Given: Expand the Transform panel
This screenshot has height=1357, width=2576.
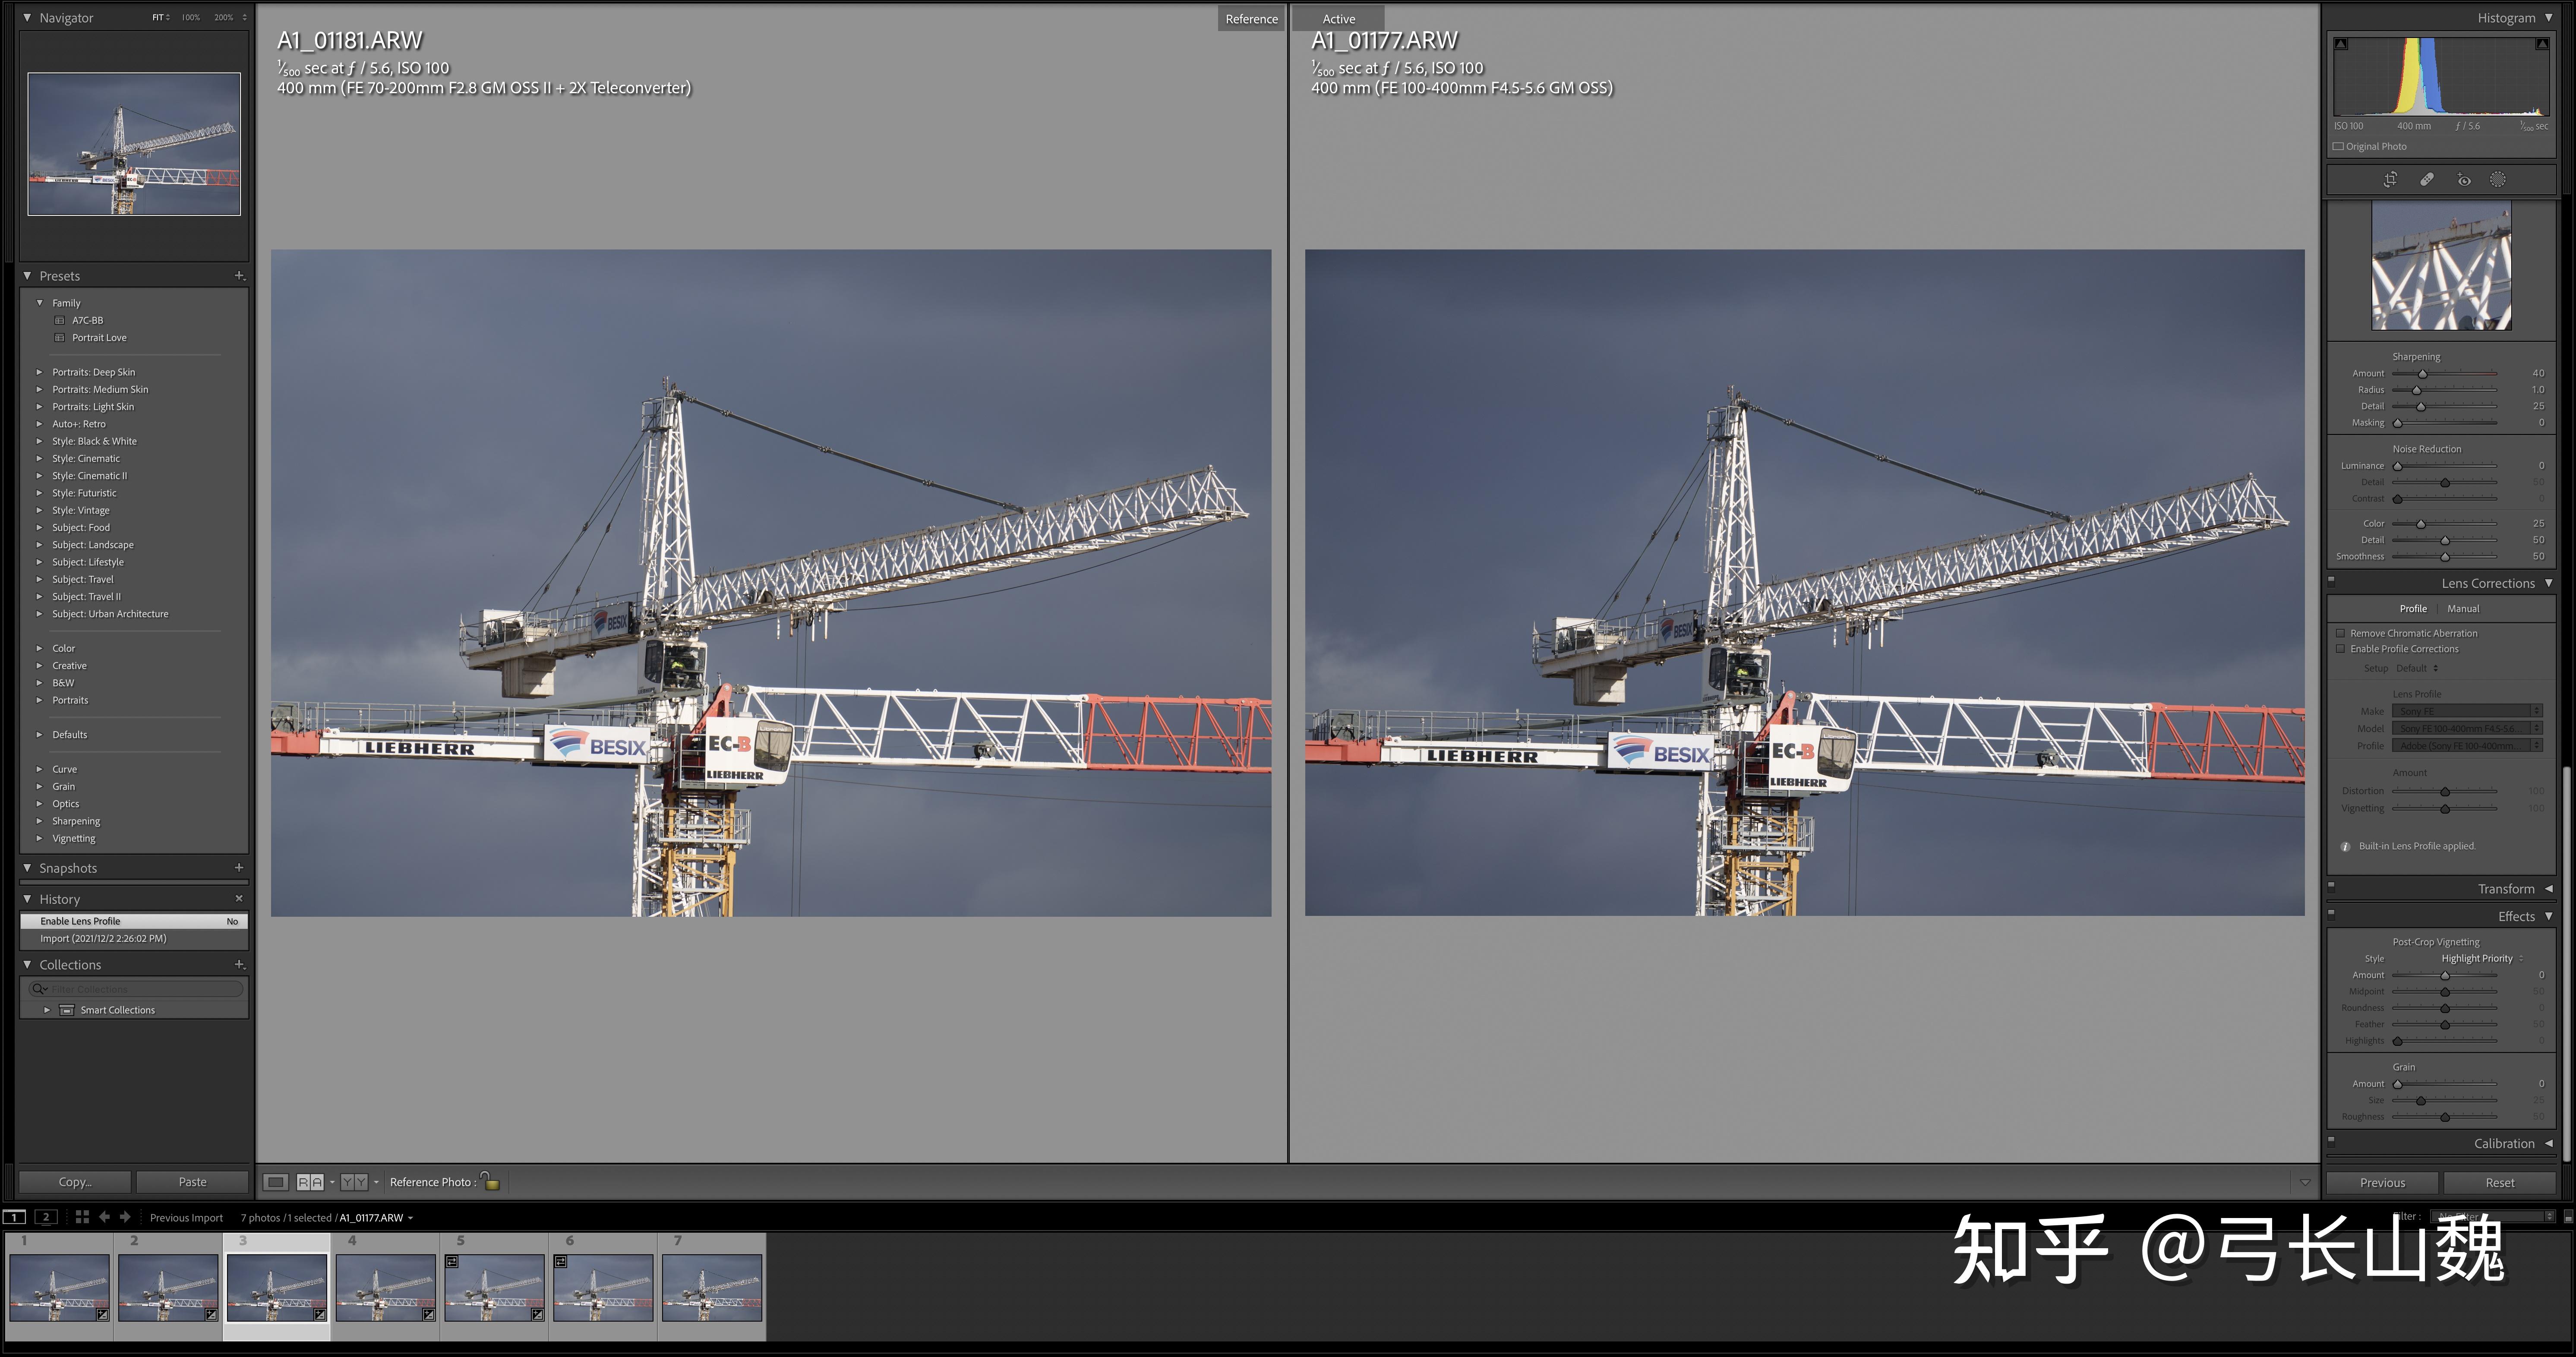Looking at the screenshot, I should pyautogui.click(x=2548, y=889).
